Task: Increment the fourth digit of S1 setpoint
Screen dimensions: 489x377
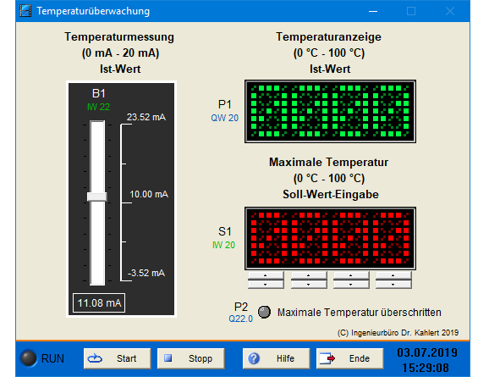Action: tap(393, 275)
